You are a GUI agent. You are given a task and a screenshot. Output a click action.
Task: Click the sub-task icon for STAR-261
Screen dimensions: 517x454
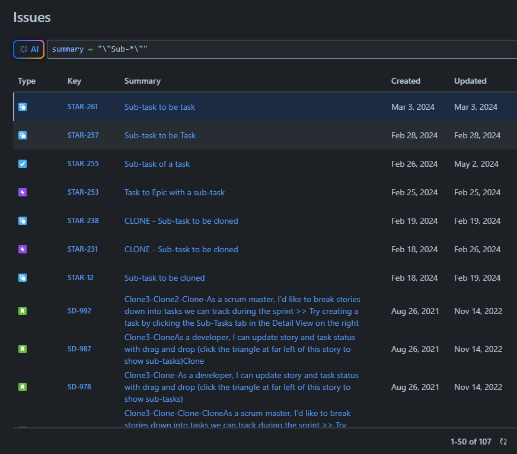pos(23,107)
